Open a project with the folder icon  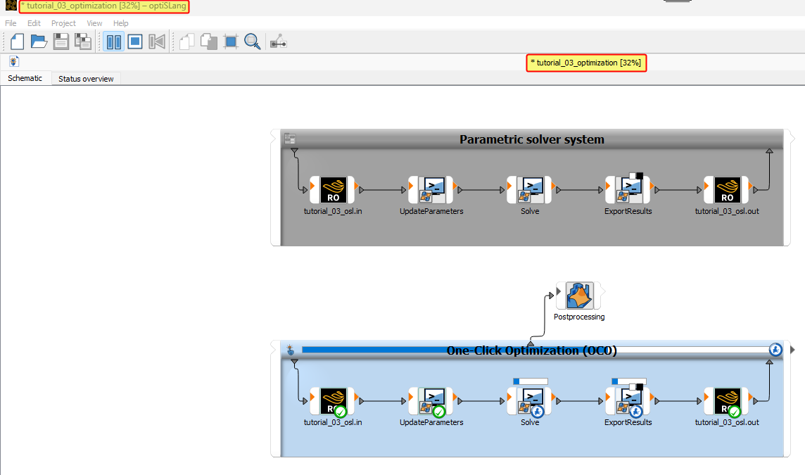(39, 42)
